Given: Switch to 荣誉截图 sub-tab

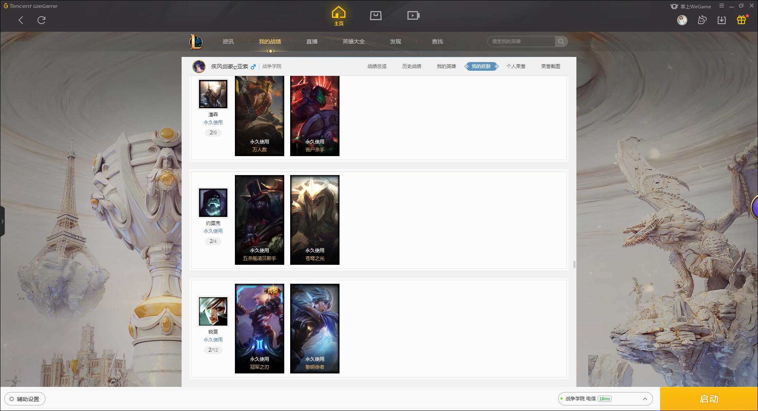Looking at the screenshot, I should 551,66.
